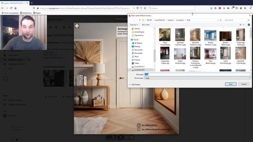Click the Search final box
Image resolution: width=253 pixels, height=142 pixels.
coord(236,20)
